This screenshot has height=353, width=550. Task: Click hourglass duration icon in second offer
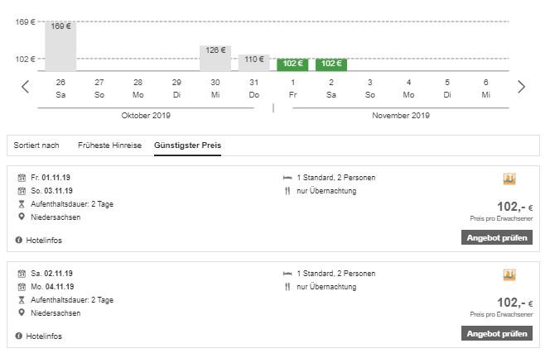pyautogui.click(x=21, y=299)
